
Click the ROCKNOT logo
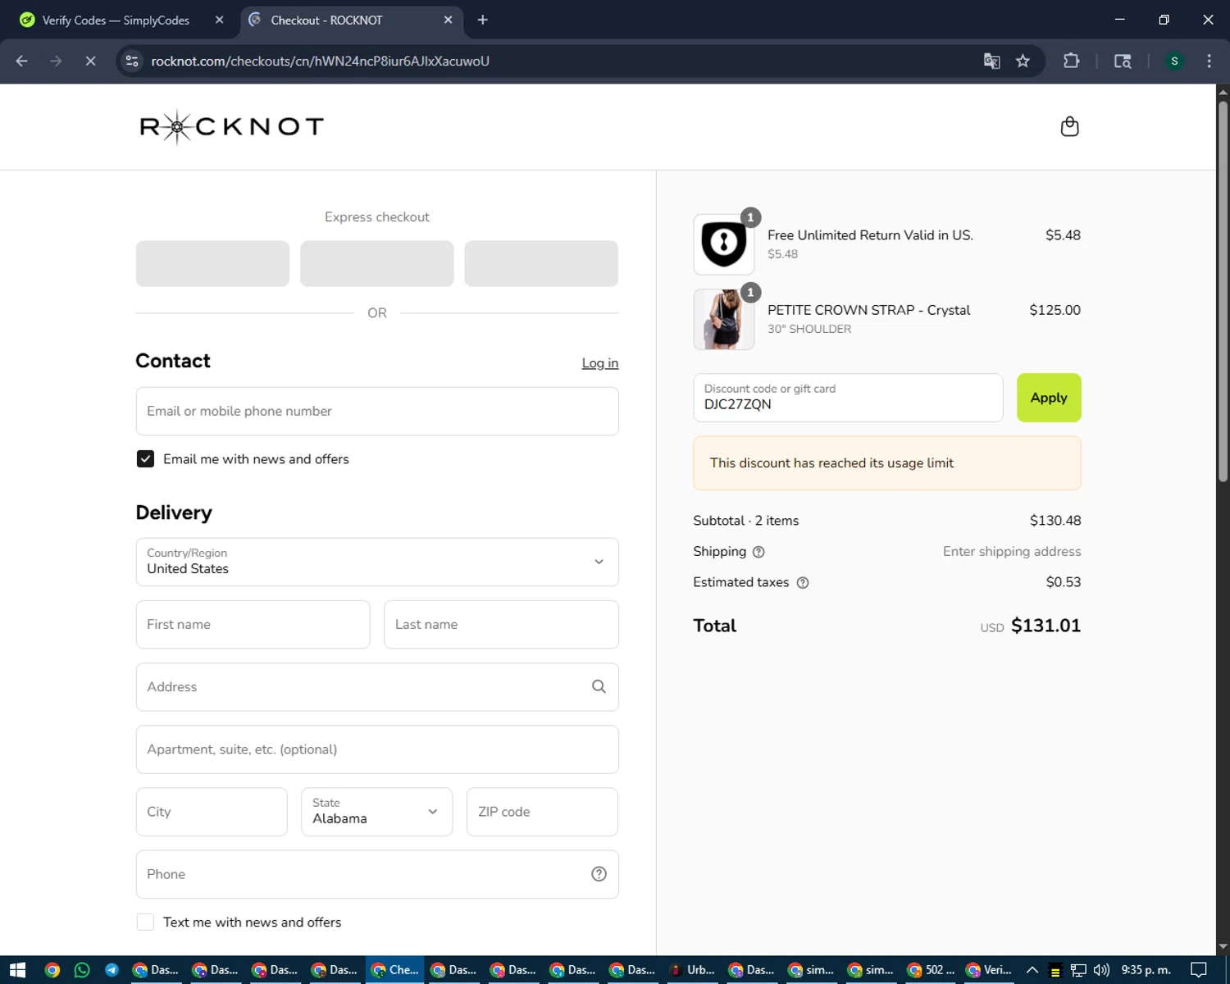pos(232,126)
